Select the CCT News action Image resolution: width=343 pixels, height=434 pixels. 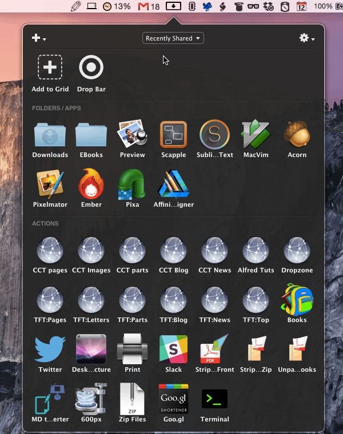215,250
